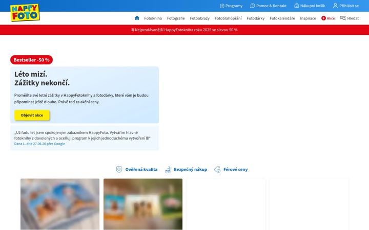Click the user profile icon
The image size is (369, 230).
click(335, 6)
